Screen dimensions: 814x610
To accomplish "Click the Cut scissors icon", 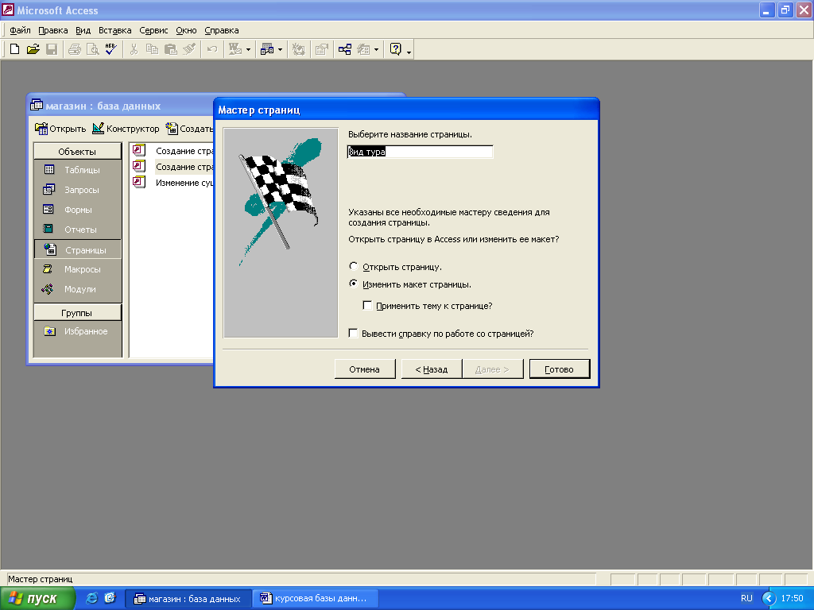I will 134,49.
